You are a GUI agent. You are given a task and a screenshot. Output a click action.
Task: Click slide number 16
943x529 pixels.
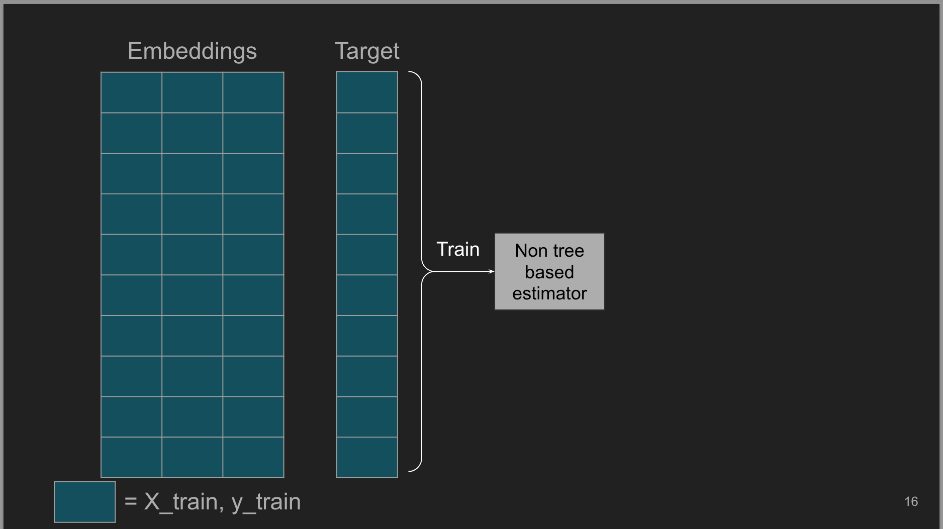click(911, 501)
